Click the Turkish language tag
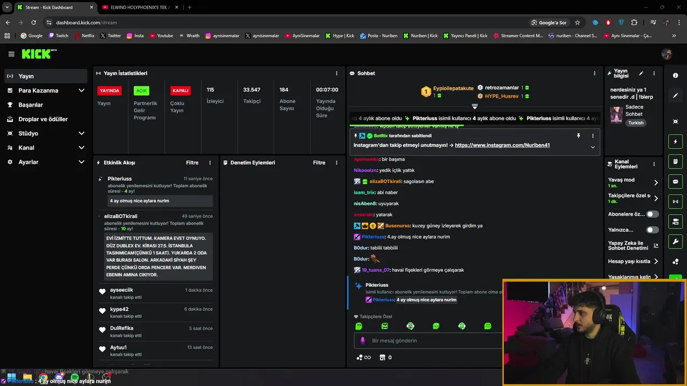 pyautogui.click(x=636, y=123)
